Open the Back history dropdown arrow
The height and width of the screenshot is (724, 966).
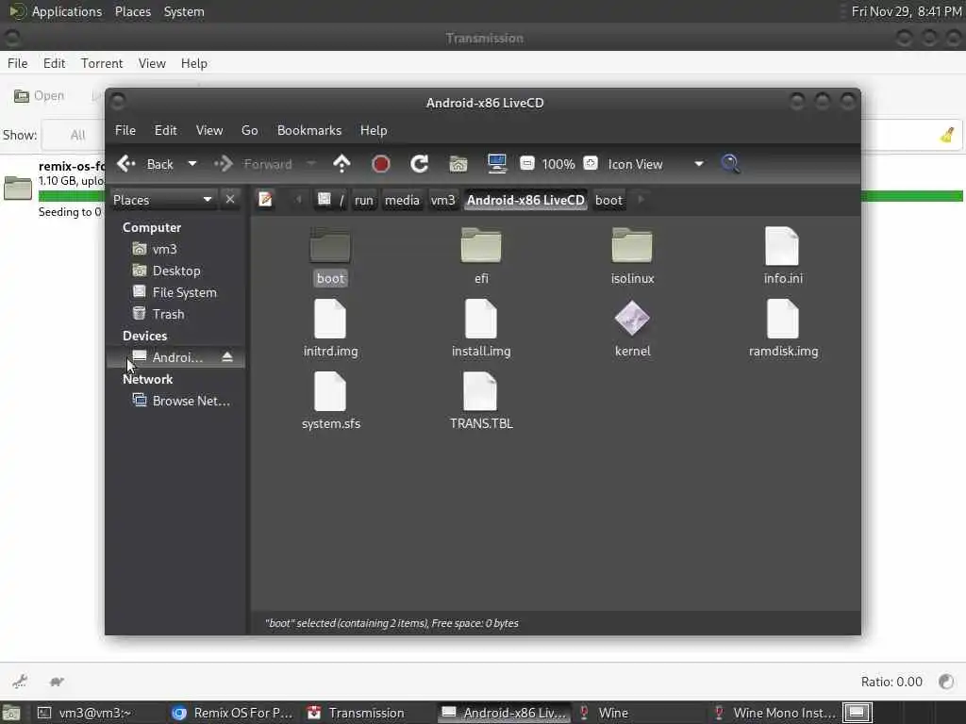click(192, 164)
